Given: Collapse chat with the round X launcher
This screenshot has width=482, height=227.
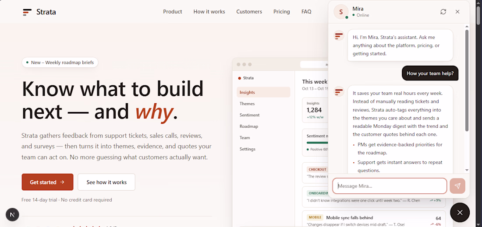Looking at the screenshot, I should pyautogui.click(x=460, y=212).
